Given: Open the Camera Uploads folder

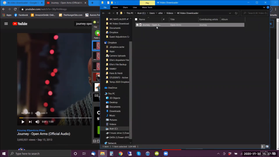Looking at the screenshot, I should tap(116, 56).
